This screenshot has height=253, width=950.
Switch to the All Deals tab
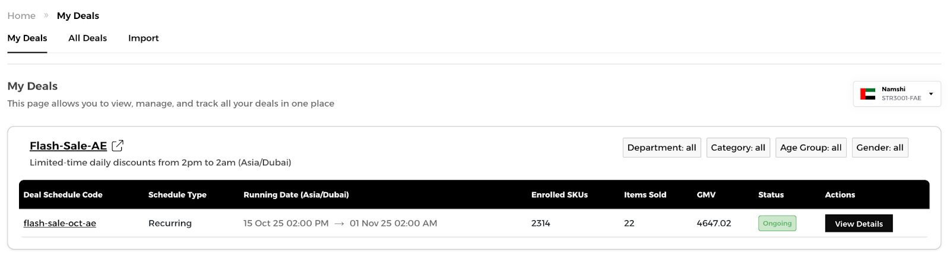pos(87,38)
